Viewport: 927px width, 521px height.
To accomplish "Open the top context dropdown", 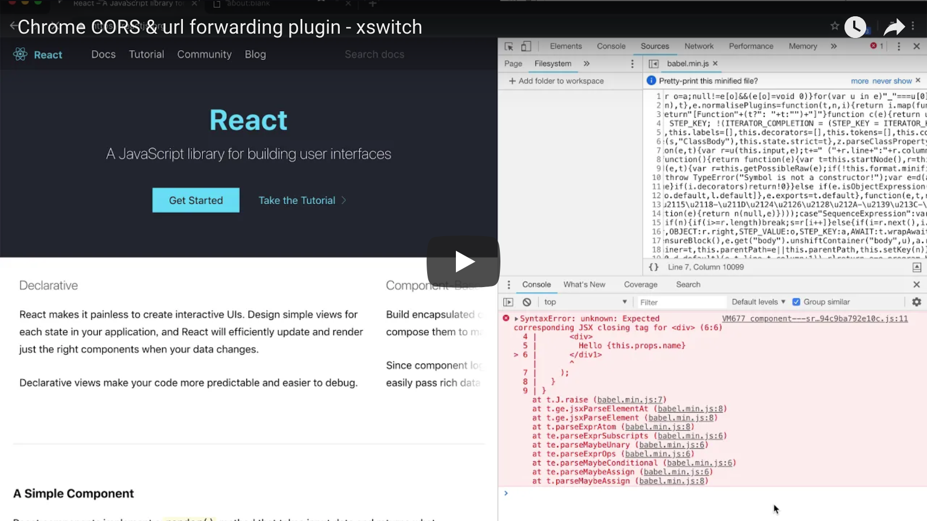I will (x=586, y=302).
